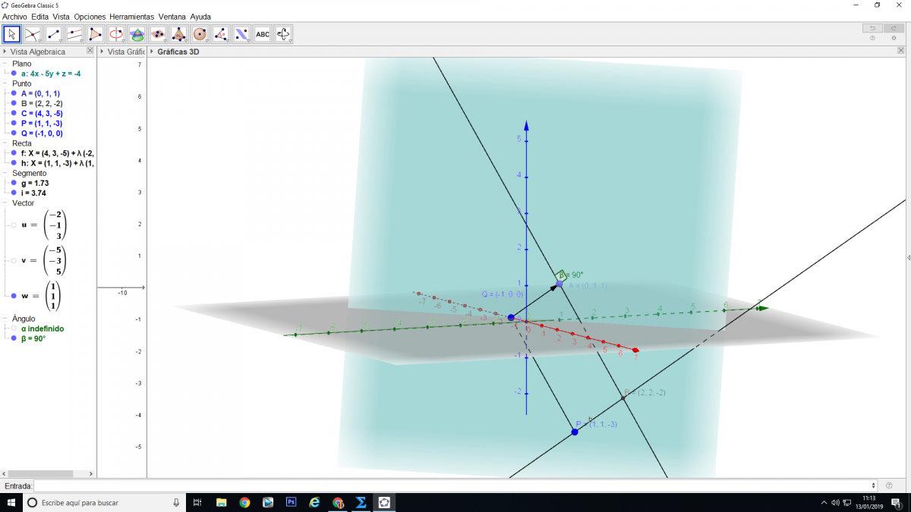Collapse the Vector category tree node
The width and height of the screenshot is (911, 512).
[5, 203]
